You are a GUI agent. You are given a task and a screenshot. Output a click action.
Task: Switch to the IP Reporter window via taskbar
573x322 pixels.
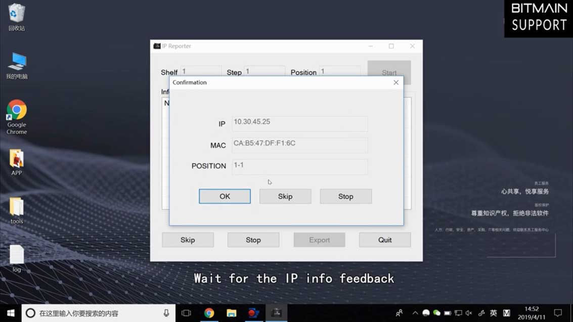276,312
